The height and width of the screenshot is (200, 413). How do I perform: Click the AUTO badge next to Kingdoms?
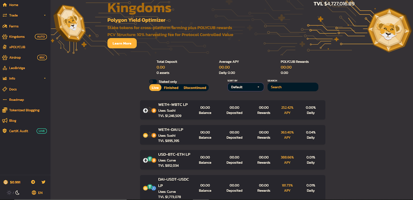[x=41, y=36]
